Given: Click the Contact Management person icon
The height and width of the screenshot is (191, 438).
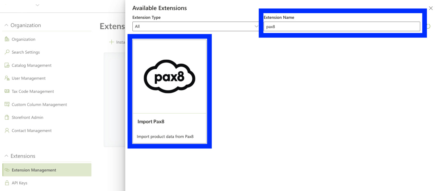Looking at the screenshot, I should [7, 130].
